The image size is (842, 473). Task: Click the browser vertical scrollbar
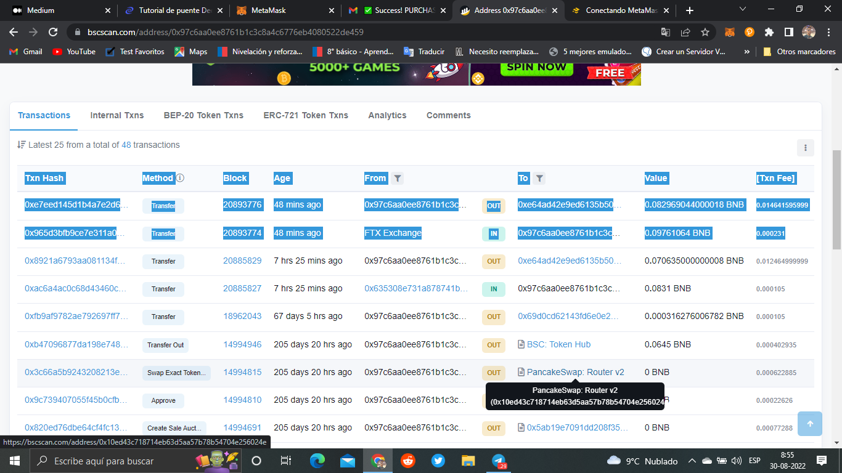(836, 197)
